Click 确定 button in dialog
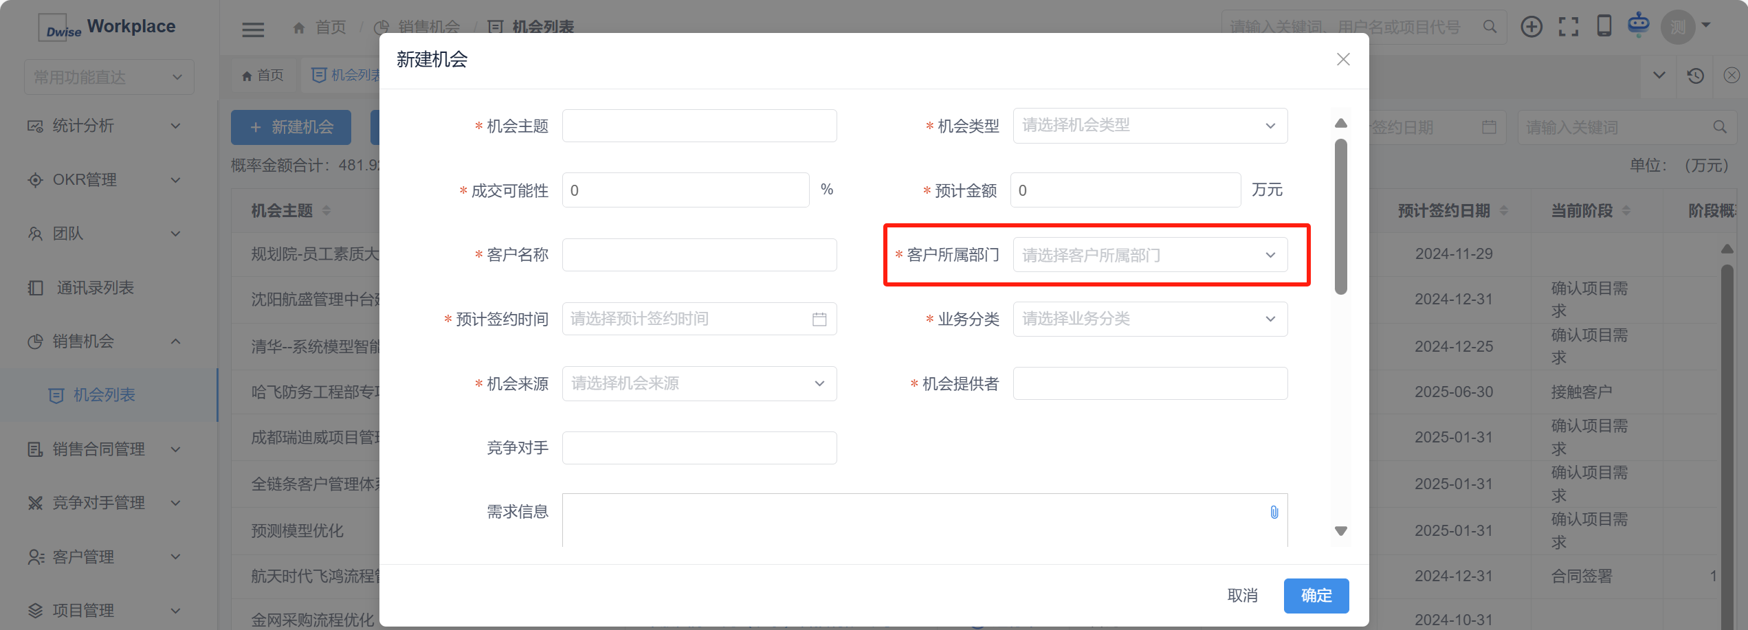The image size is (1748, 630). coord(1316,596)
